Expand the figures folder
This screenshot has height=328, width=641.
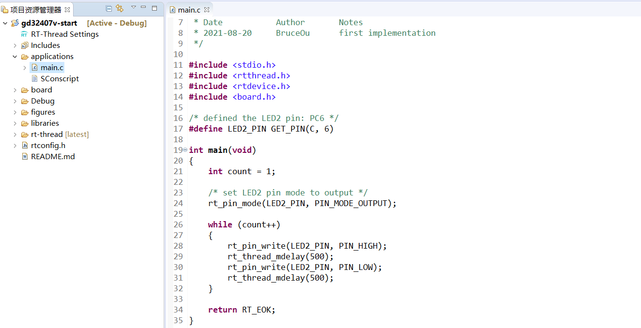point(15,112)
